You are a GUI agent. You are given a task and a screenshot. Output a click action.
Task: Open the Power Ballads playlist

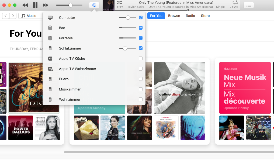tap(21, 128)
